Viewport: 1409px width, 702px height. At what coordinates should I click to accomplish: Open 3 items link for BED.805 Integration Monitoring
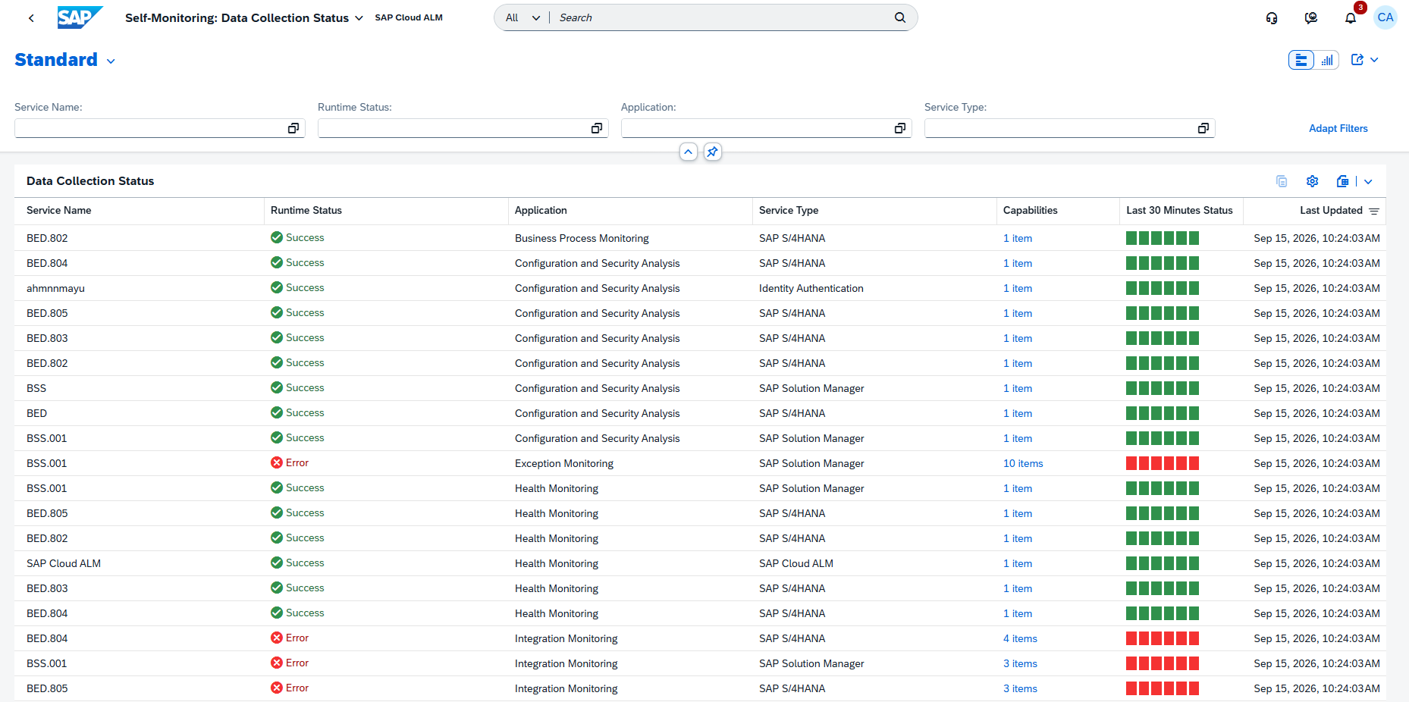(x=1020, y=688)
